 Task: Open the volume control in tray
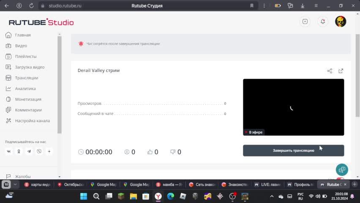(x=318, y=196)
